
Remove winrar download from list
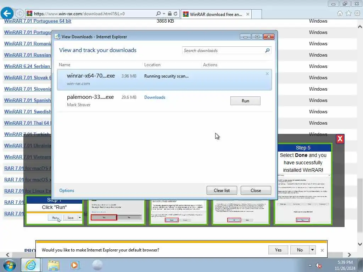(267, 74)
